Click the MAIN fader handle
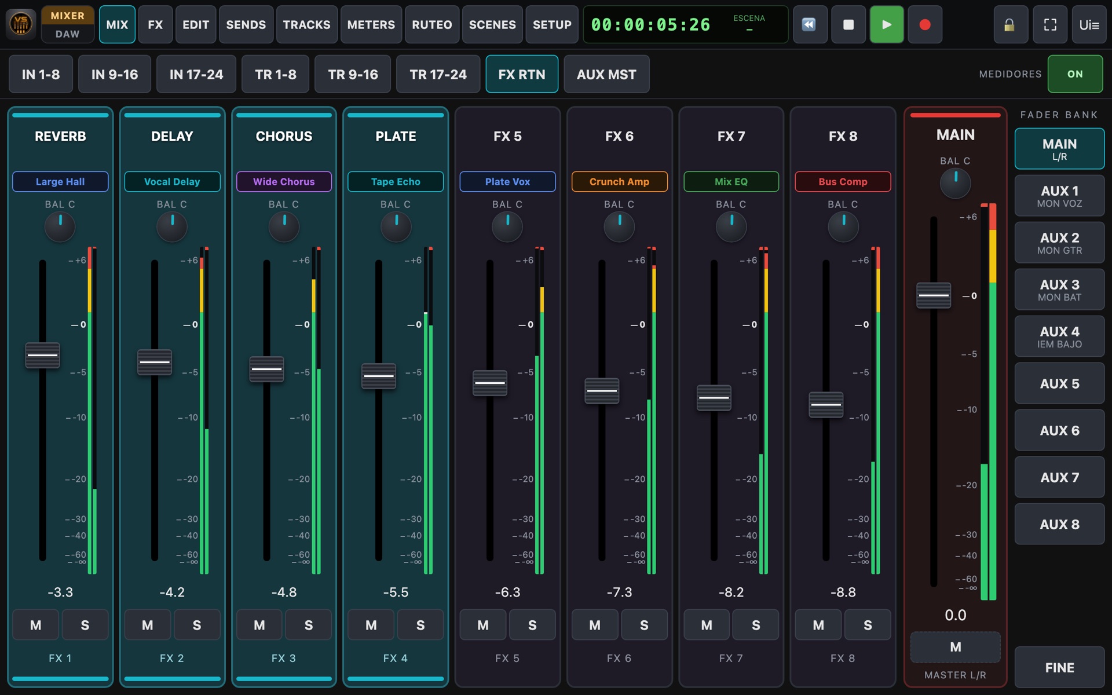Viewport: 1112px width, 695px height. [x=934, y=295]
